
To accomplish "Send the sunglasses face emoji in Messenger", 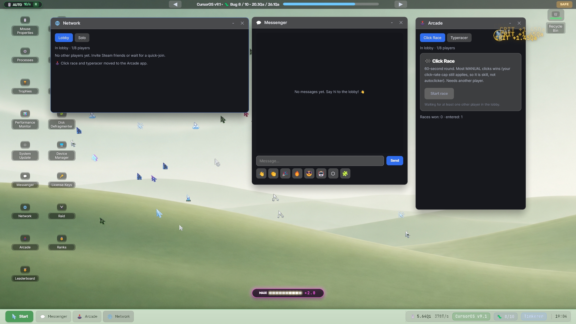I will [309, 174].
